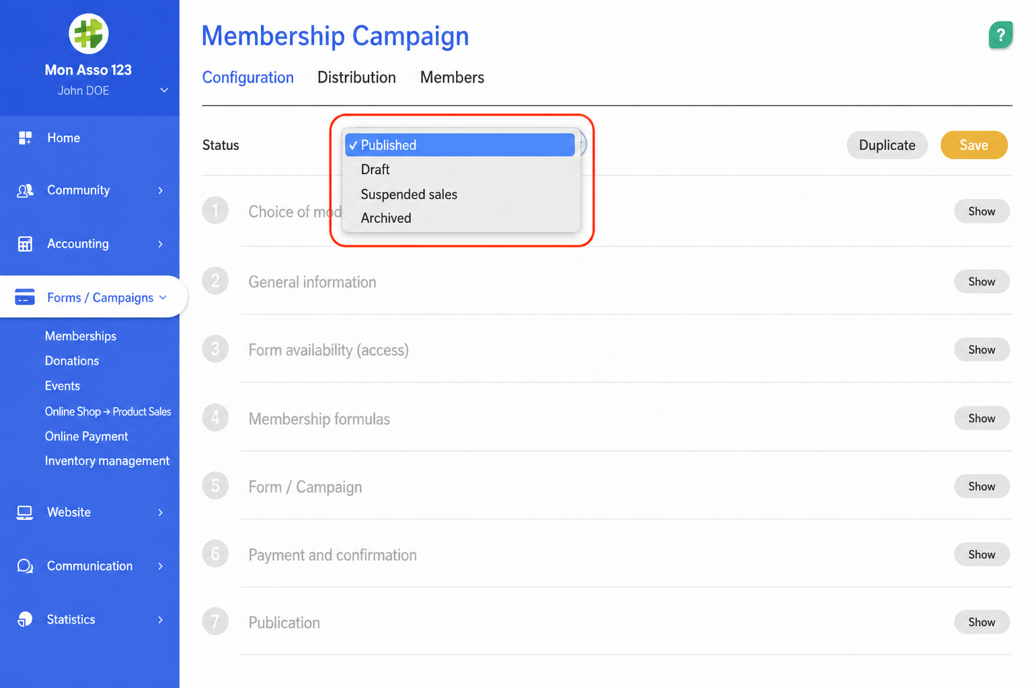Click the Website laptop icon
Image resolution: width=1033 pixels, height=688 pixels.
(x=25, y=513)
